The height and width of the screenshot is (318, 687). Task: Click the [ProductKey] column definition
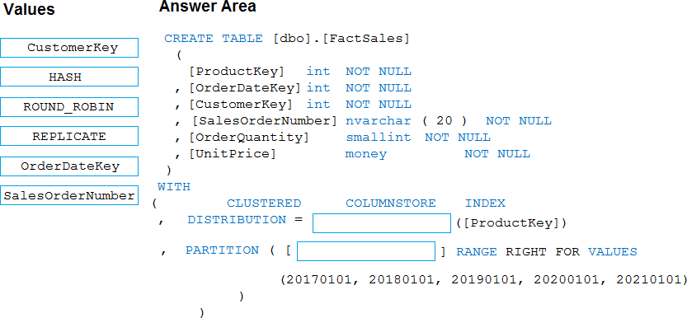tap(299, 72)
